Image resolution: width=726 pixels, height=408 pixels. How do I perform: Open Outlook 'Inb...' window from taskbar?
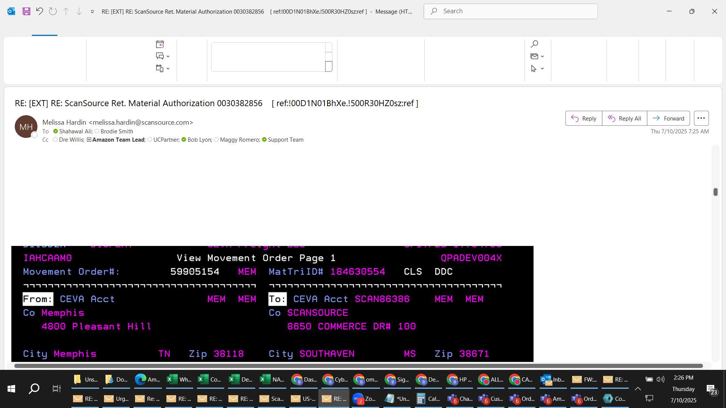click(x=552, y=379)
